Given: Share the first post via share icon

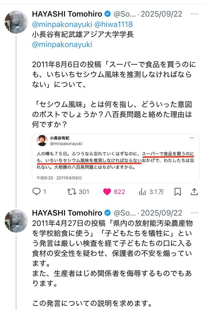Looking at the screenshot, I should point(194,191).
